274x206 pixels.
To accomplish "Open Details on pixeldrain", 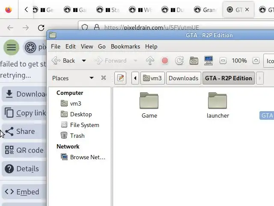I will click(x=24, y=169).
